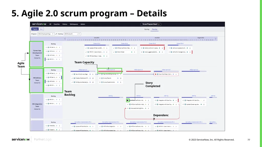
Task: Open the HRDev Sprint 20 link
Action: (x=166, y=70)
